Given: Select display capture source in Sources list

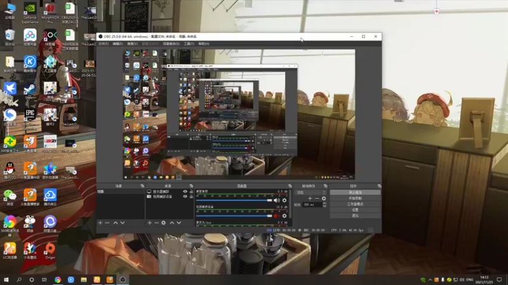Looking at the screenshot, I should (x=161, y=192).
